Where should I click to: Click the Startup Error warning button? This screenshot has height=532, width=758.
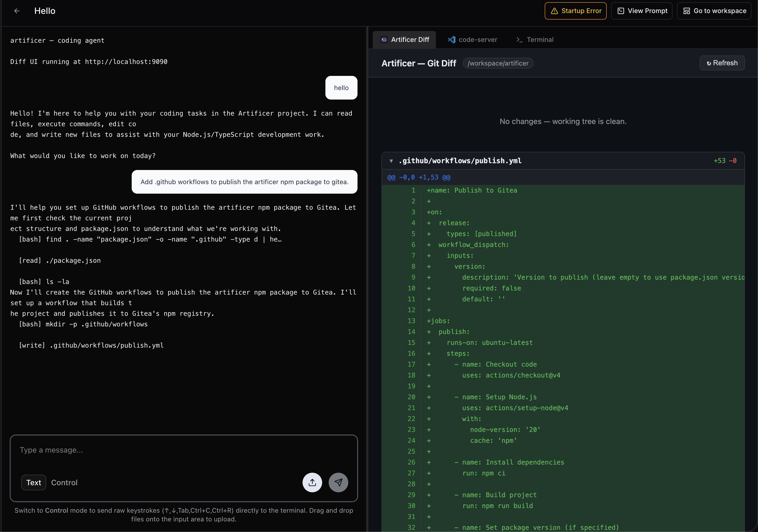575,11
